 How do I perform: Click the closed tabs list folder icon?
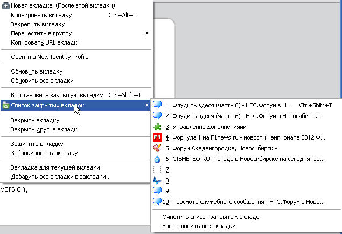pyautogui.click(x=6, y=105)
